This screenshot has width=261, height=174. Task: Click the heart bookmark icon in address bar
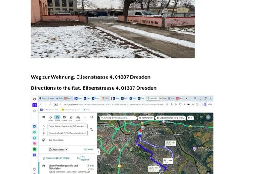tap(180, 104)
